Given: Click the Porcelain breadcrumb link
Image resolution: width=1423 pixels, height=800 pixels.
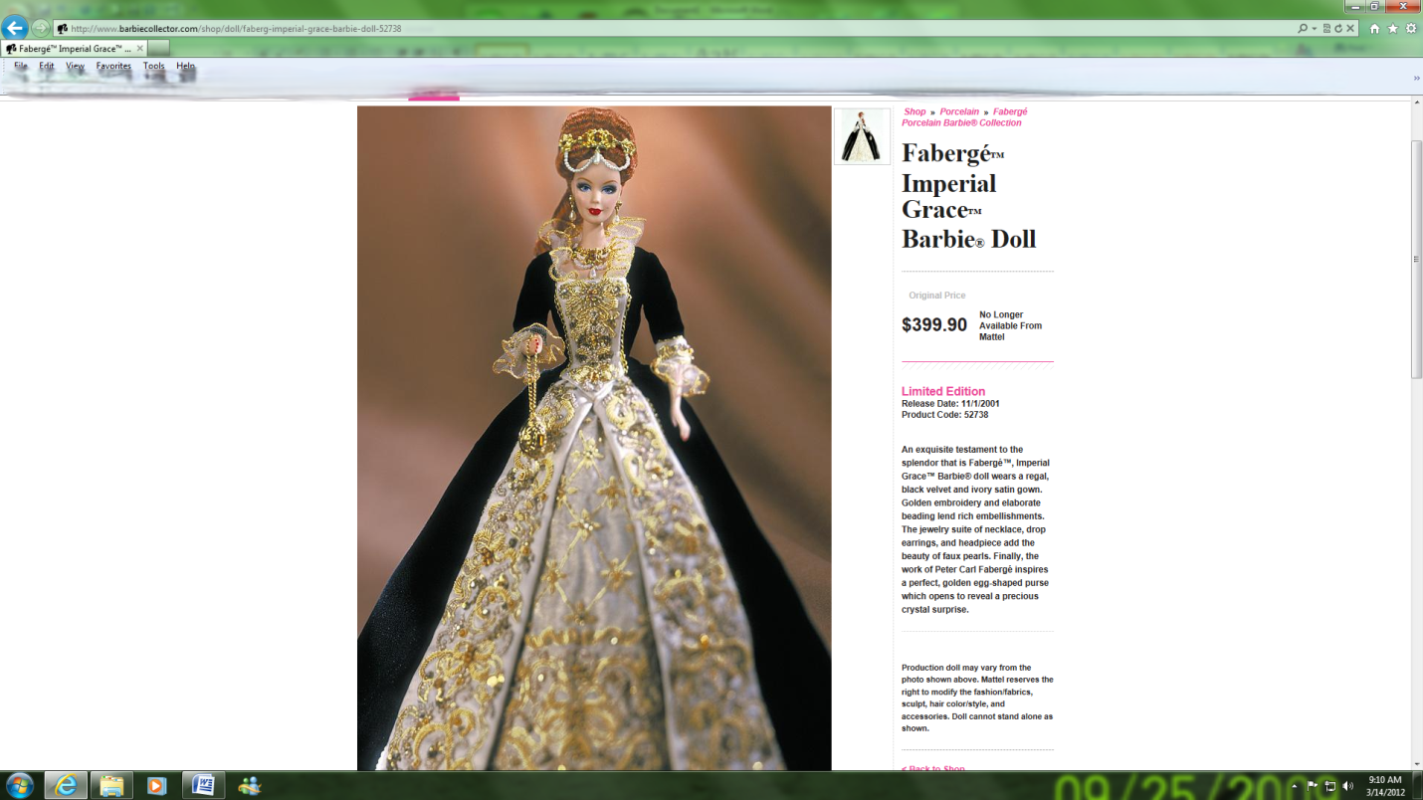Looking at the screenshot, I should coord(959,112).
